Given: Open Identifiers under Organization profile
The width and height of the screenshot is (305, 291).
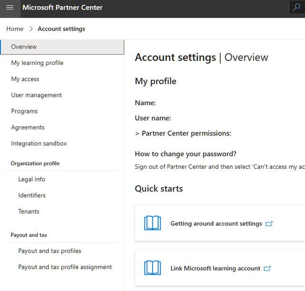Looking at the screenshot, I should pos(32,195).
